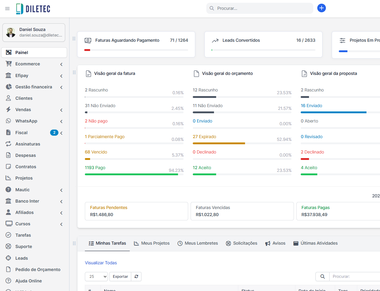Click the top Procurar search field
Image resolution: width=380 pixels, height=291 pixels.
[x=259, y=8]
